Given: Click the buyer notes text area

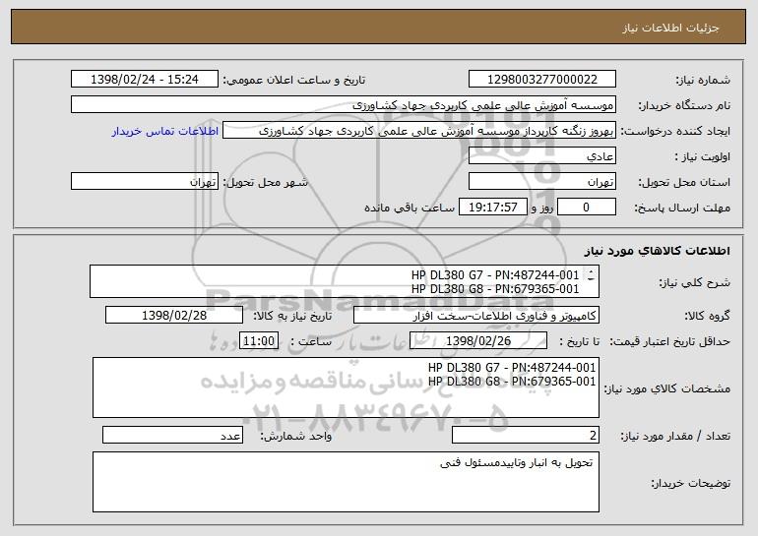Looking at the screenshot, I should coord(346,482).
